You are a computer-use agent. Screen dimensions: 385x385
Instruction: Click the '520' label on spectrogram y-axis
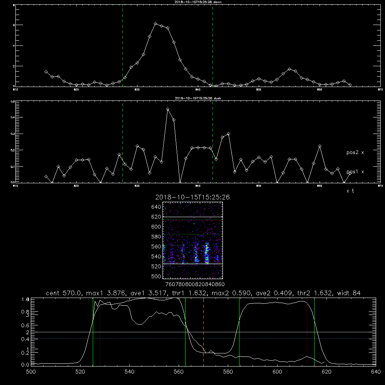[156, 267]
